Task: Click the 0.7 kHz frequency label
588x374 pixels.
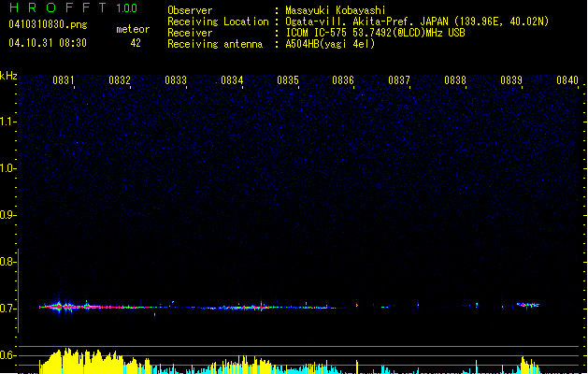Action: (7, 309)
